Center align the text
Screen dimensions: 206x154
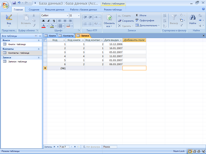tap(65, 21)
